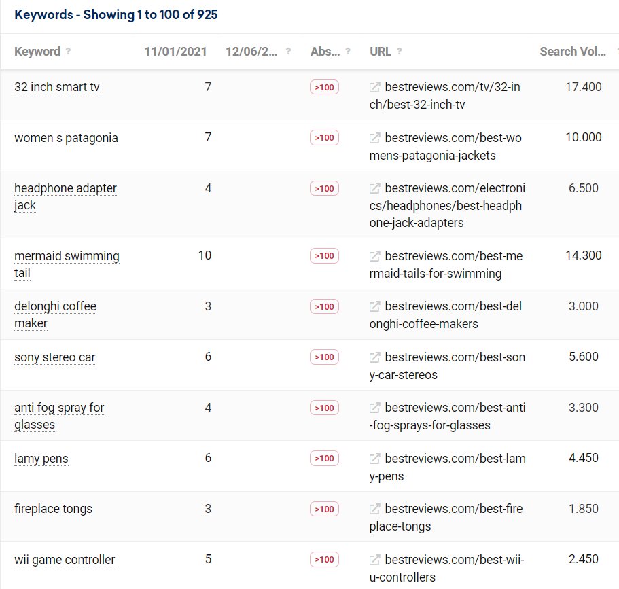
Task: Open keyword 'women s patagonia'
Action: point(66,138)
